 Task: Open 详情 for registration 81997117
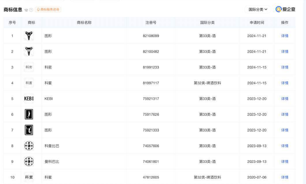tap(284, 83)
